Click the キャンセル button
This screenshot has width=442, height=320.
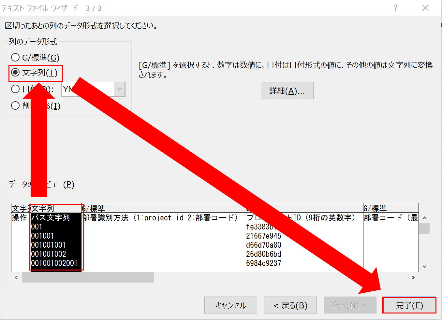pos(230,305)
